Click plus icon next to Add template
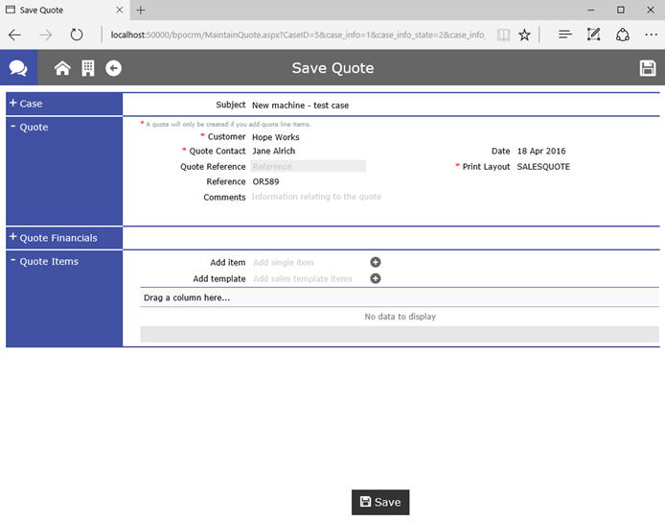Viewport: 665px width, 521px height. coord(376,278)
